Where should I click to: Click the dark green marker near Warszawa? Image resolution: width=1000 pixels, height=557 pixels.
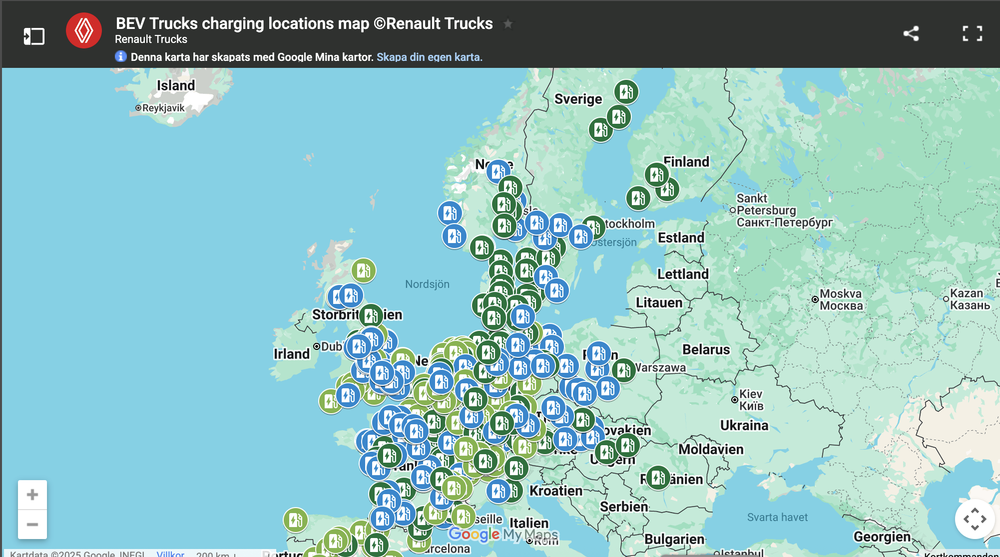coord(623,370)
